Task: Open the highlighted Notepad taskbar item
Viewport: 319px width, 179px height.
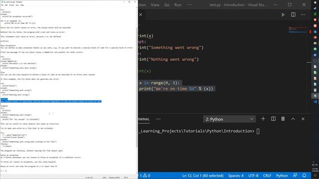Action: (x=315, y=96)
